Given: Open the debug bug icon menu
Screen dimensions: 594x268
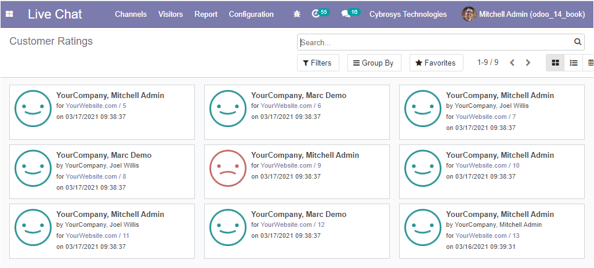Looking at the screenshot, I should [x=297, y=14].
